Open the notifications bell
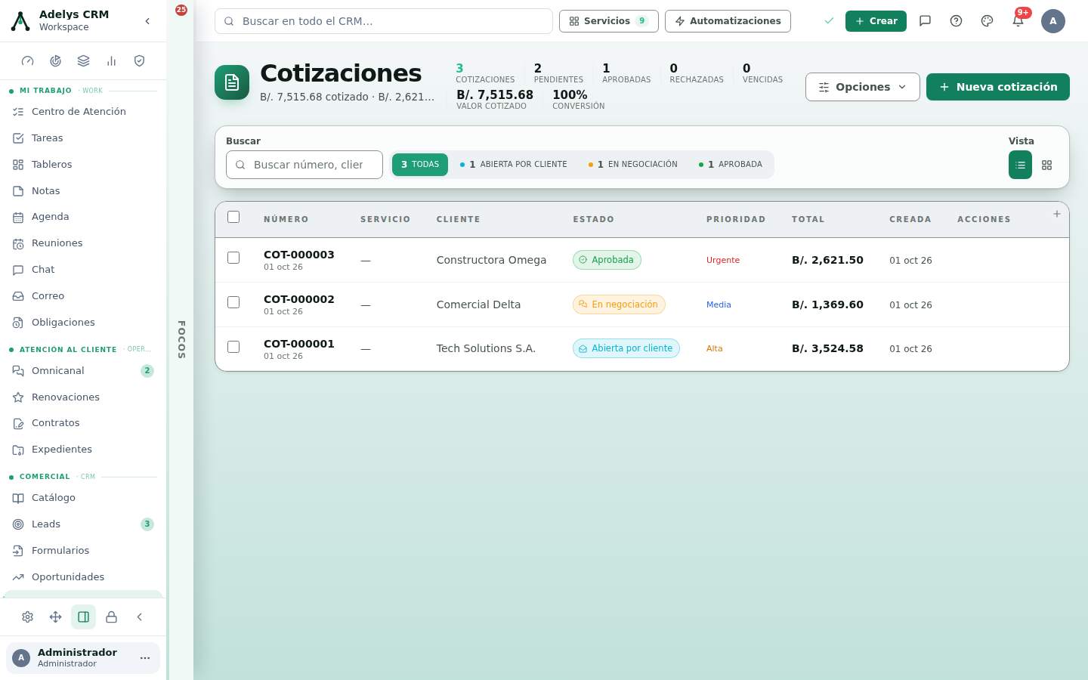Viewport: 1088px width, 680px height. pyautogui.click(x=1018, y=21)
